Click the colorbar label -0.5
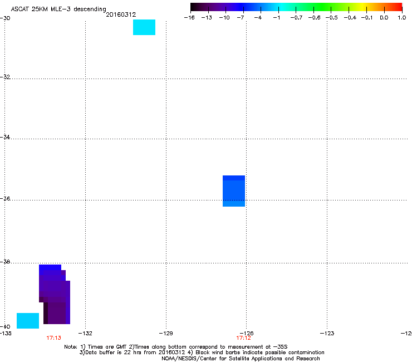The image size is (412, 362). tap(331, 18)
